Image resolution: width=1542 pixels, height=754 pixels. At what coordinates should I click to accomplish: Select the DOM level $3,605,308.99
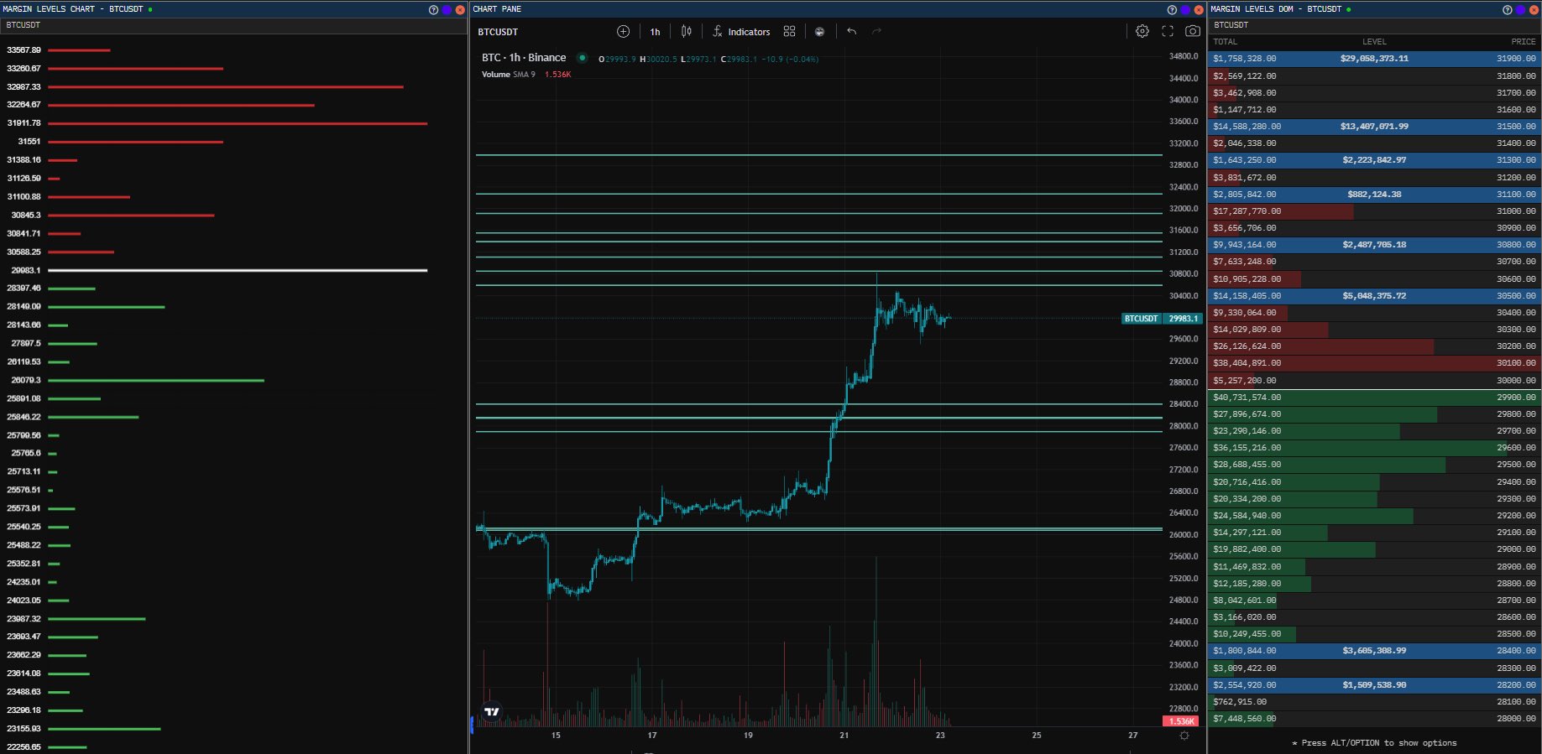point(1374,651)
